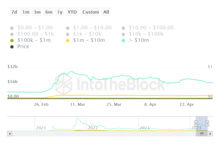Switch chart range to 1m
This screenshot has width=220, height=147.
coord(26,12)
